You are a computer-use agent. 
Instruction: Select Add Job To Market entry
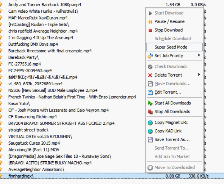(x=172, y=157)
